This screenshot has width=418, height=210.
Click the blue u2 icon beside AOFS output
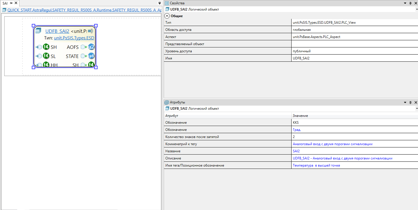click(x=91, y=47)
